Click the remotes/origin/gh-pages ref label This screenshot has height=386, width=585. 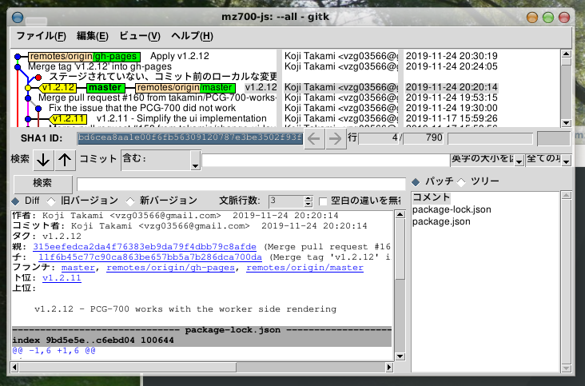coord(85,57)
